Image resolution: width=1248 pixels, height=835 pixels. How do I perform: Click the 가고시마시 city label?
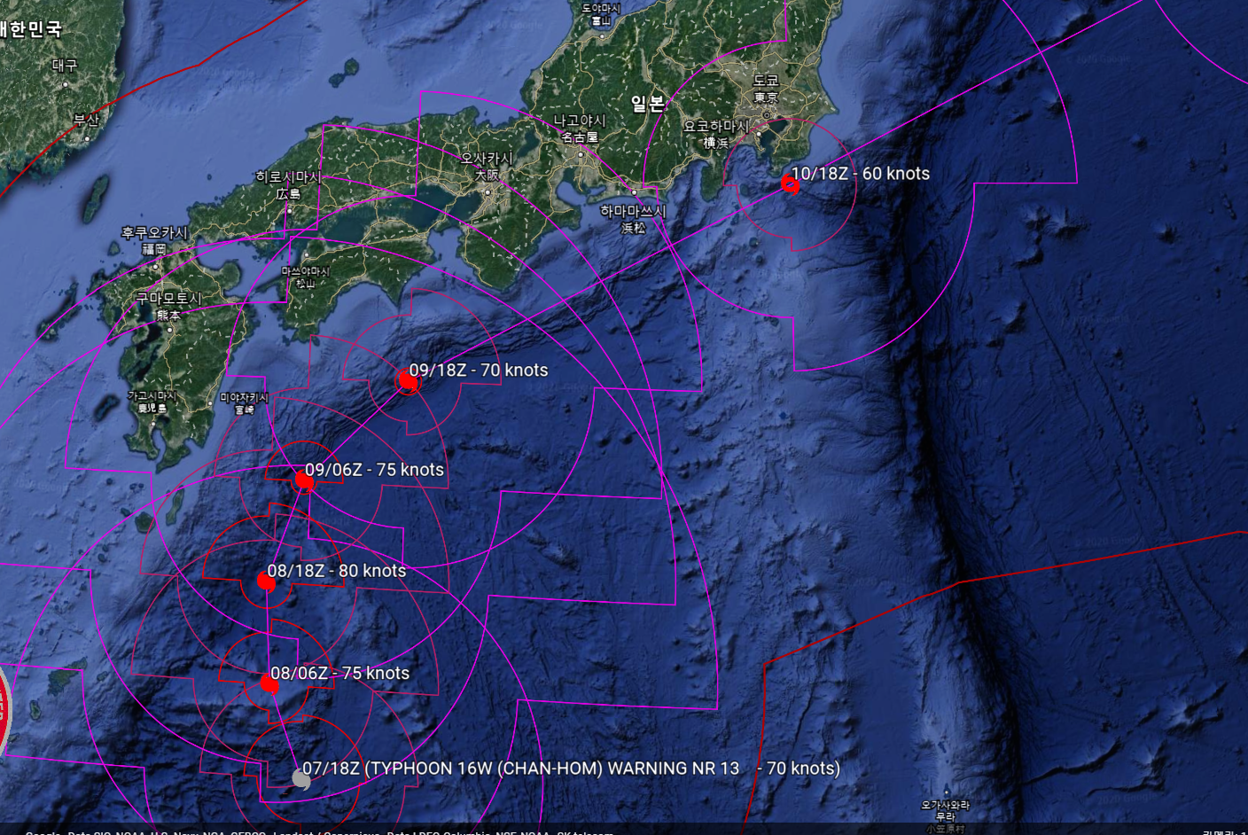[x=152, y=402]
